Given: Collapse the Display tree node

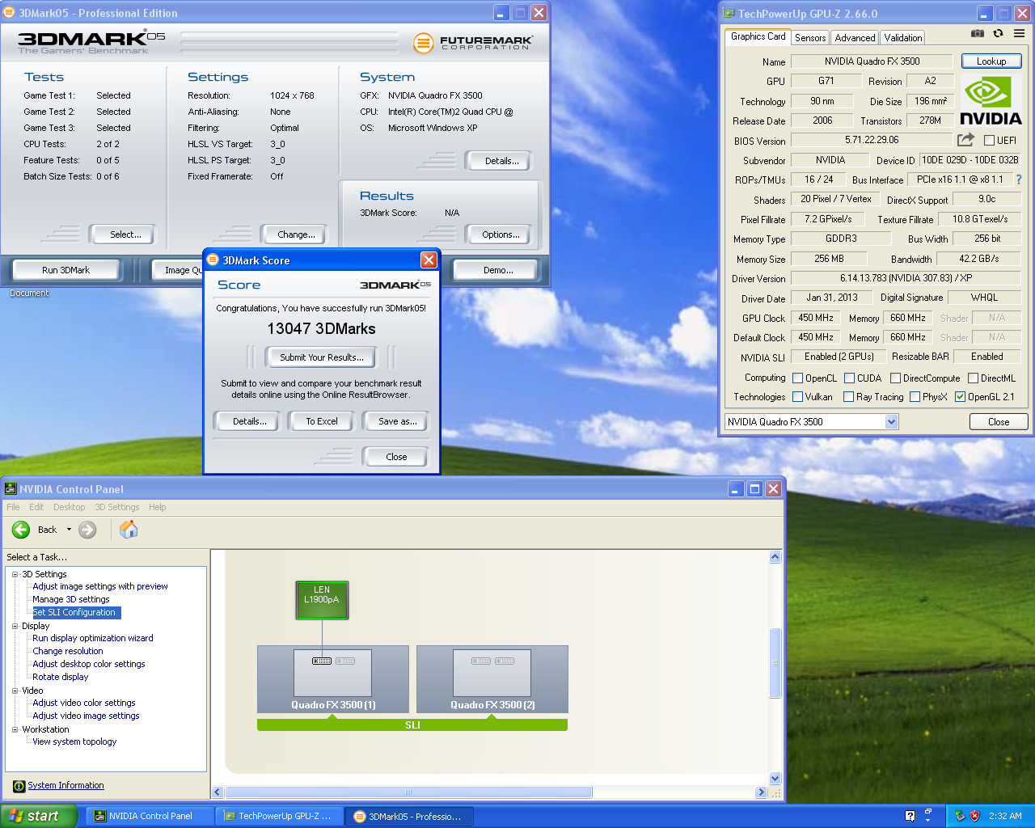Looking at the screenshot, I should click(x=15, y=626).
